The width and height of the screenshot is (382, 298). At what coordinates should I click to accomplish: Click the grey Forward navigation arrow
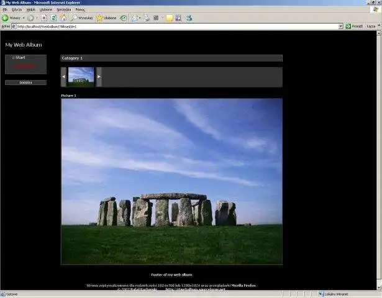point(30,18)
